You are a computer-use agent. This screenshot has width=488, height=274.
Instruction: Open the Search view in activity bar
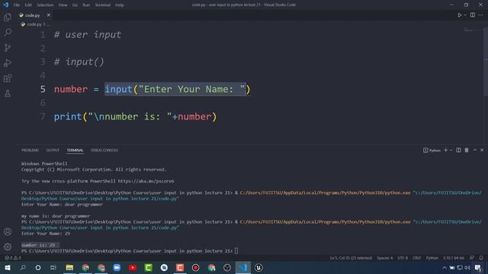point(8,32)
